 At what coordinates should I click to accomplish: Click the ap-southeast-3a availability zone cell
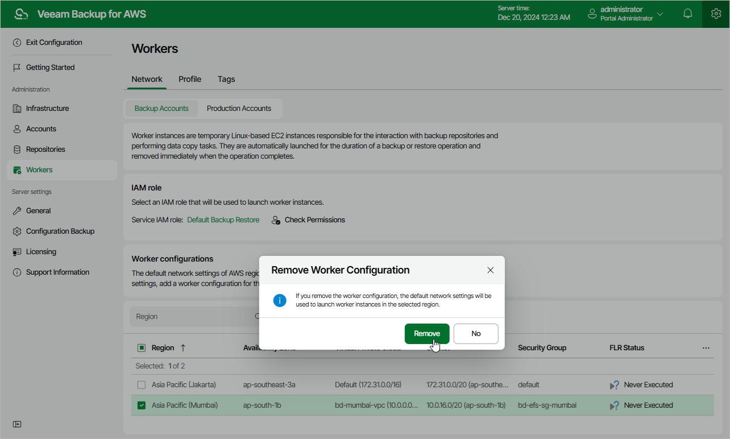(269, 385)
